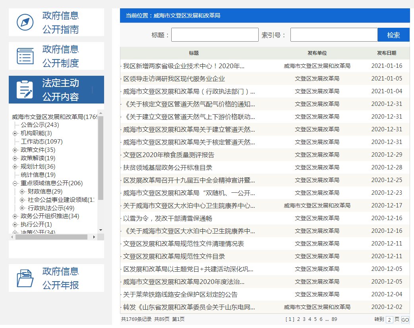Click the 检索 search button
This screenshot has width=414, height=328.
pyautogui.click(x=393, y=35)
